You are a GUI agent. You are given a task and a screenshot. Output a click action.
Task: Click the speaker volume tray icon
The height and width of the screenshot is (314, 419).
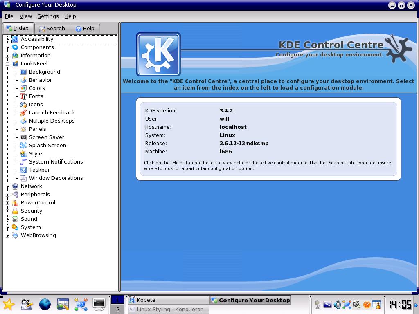click(x=337, y=304)
